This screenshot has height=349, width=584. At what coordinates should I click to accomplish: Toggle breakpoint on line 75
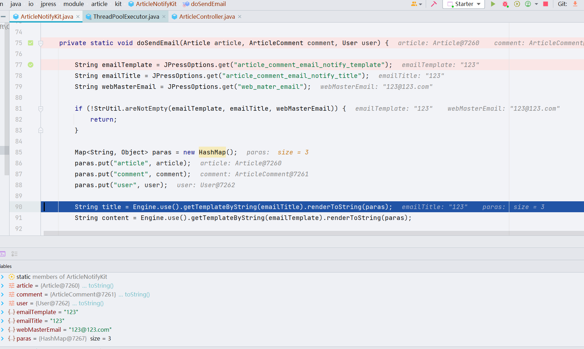coord(31,43)
